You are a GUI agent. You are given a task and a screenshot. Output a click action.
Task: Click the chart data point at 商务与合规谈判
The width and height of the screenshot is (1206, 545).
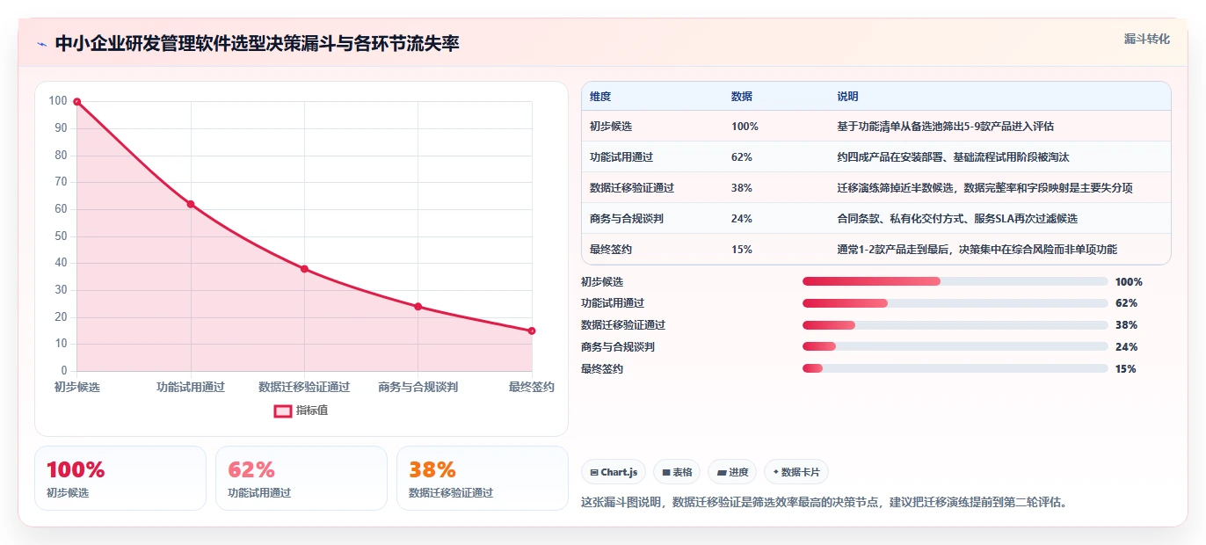click(x=418, y=307)
